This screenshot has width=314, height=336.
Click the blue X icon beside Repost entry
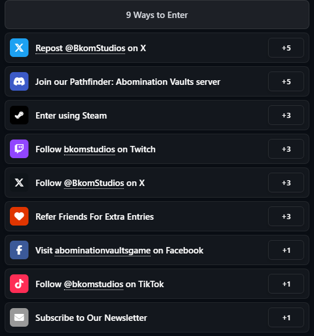click(x=19, y=48)
